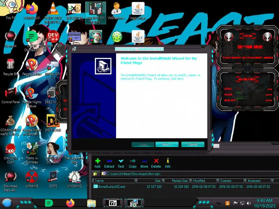The image size is (279, 209).
Task: Select the VM0Technic desktop icon
Action: point(117,10)
